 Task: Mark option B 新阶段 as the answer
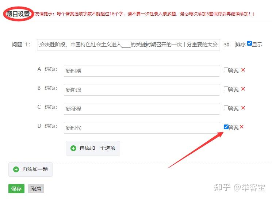pyautogui.click(x=226, y=89)
